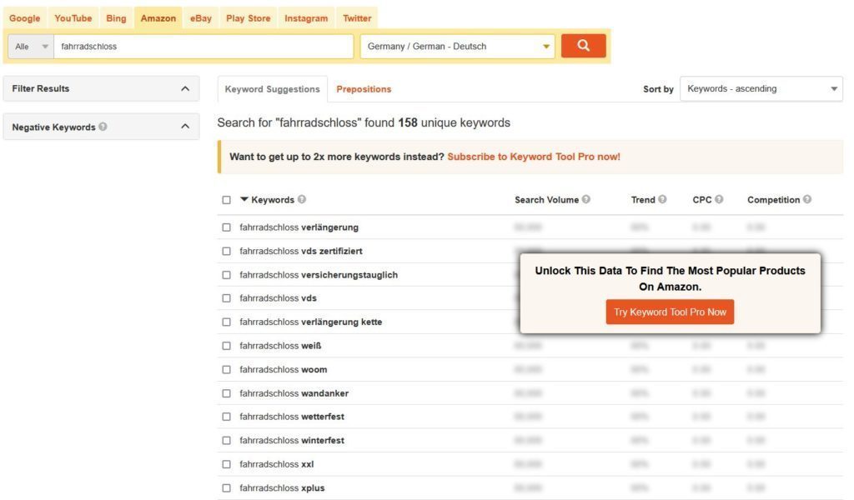Click Try Keyword Tool Pro Now button

click(670, 312)
